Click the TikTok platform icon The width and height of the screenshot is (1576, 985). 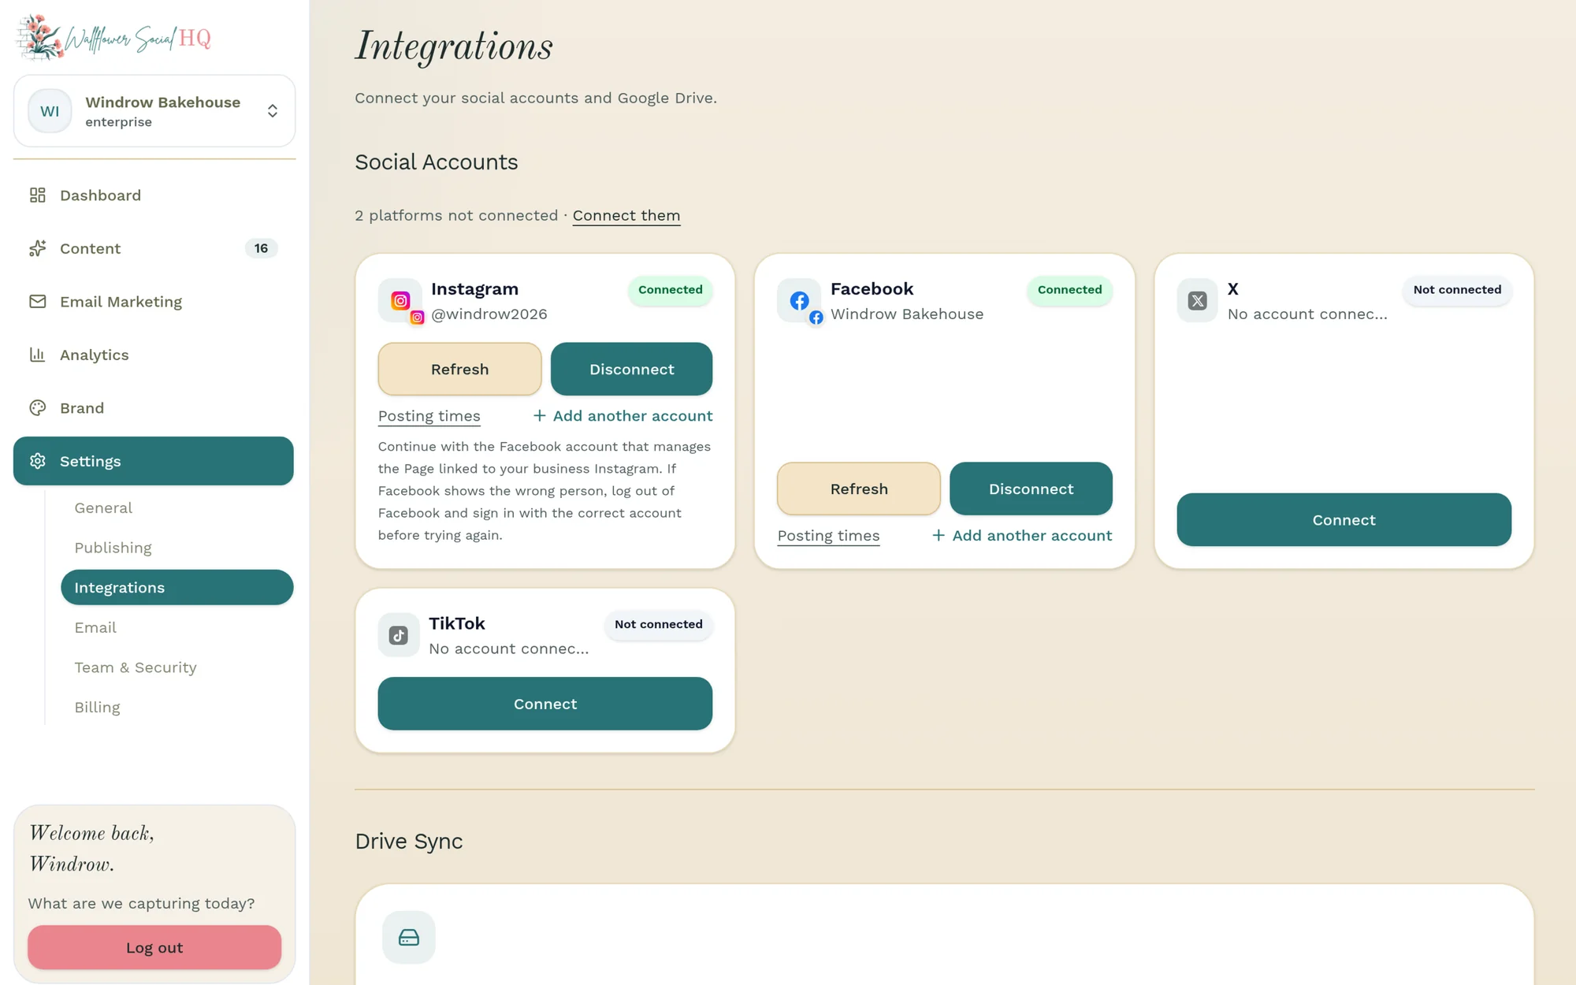click(x=399, y=635)
